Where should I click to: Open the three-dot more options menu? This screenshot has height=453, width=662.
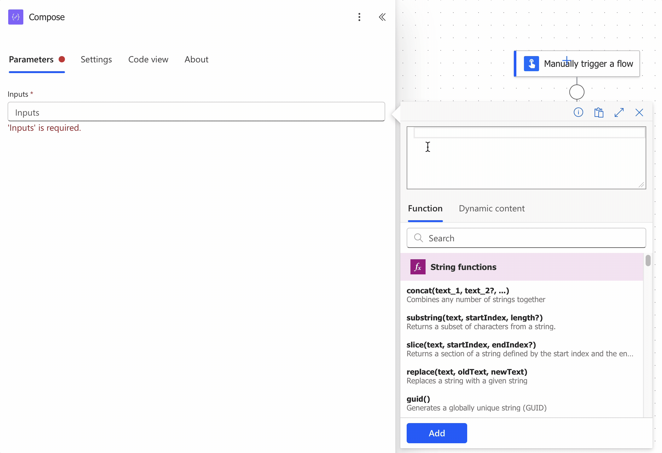[359, 17]
